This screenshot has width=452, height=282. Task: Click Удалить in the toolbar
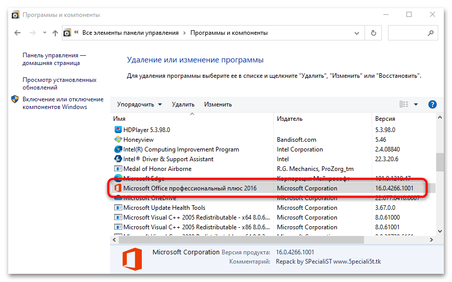pyautogui.click(x=183, y=104)
